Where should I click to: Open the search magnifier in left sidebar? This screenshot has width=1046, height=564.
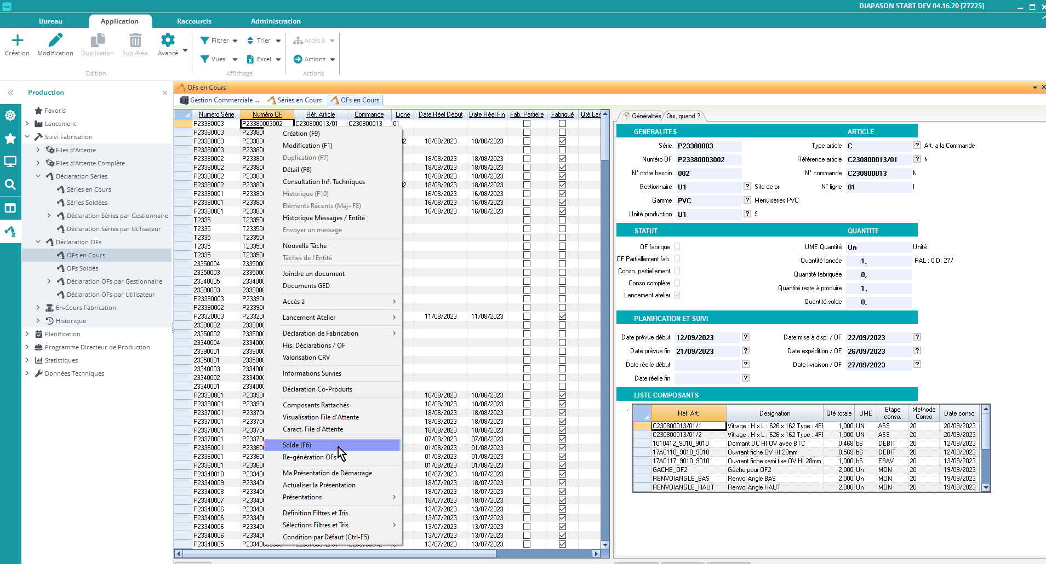point(10,185)
